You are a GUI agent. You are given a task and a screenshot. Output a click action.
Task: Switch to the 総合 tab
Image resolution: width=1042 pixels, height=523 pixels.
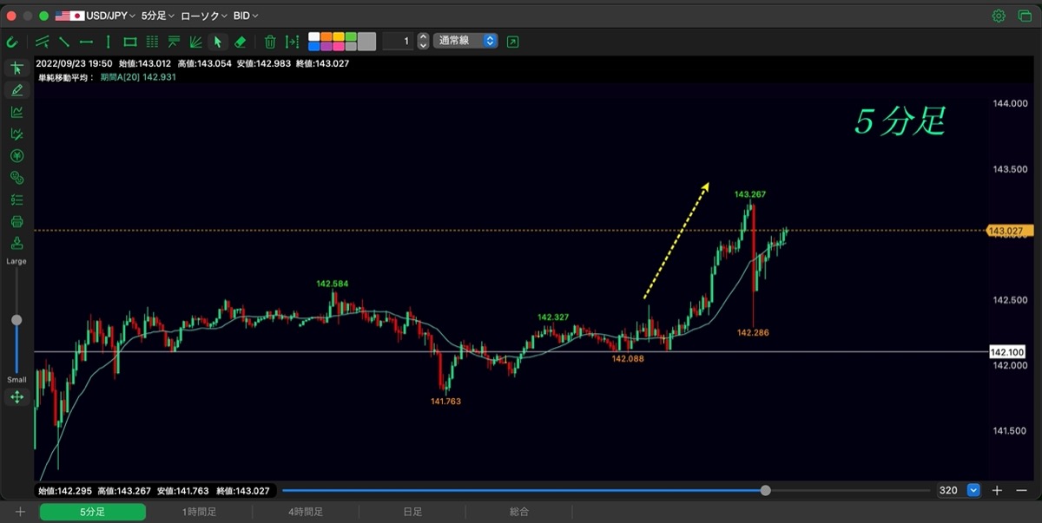click(519, 512)
